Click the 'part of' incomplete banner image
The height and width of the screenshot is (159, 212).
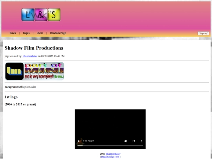click(34, 71)
